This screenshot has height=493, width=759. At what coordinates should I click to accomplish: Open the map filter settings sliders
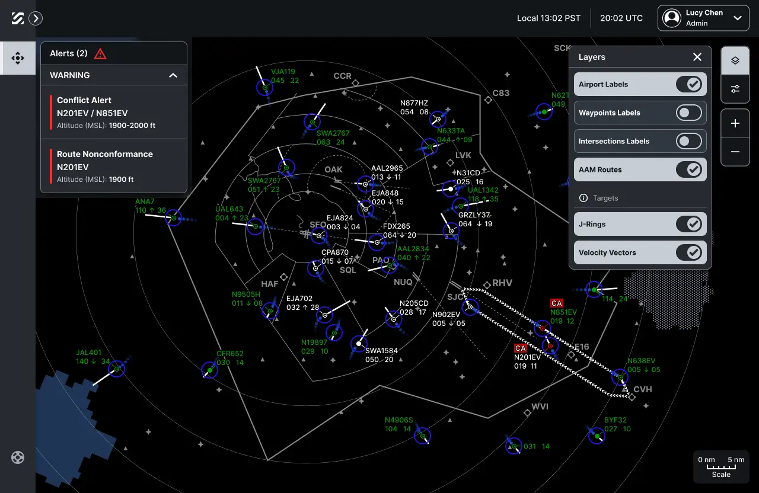[x=735, y=89]
